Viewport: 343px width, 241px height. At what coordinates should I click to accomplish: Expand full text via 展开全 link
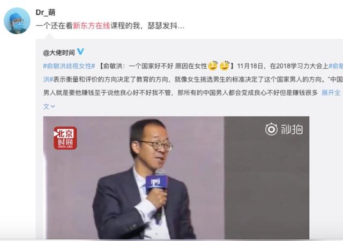(x=331, y=93)
